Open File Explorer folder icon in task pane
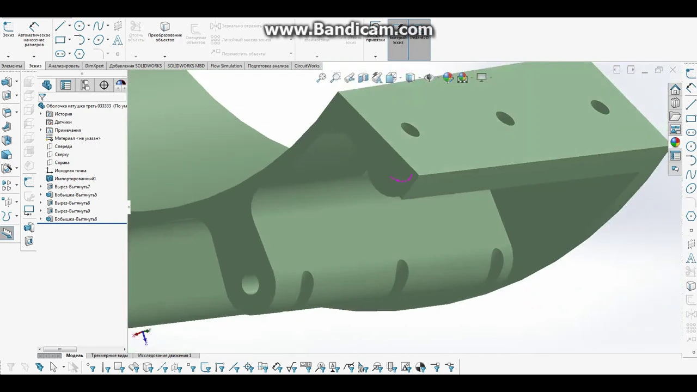 point(675,117)
